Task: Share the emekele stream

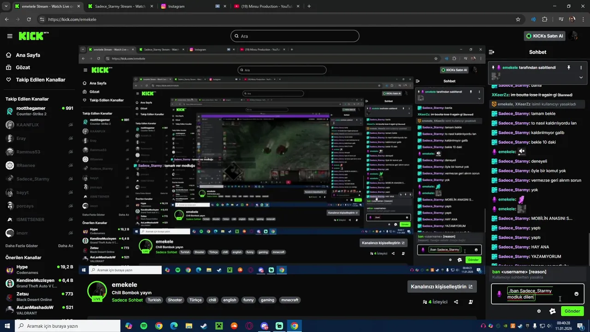Action: [456, 302]
